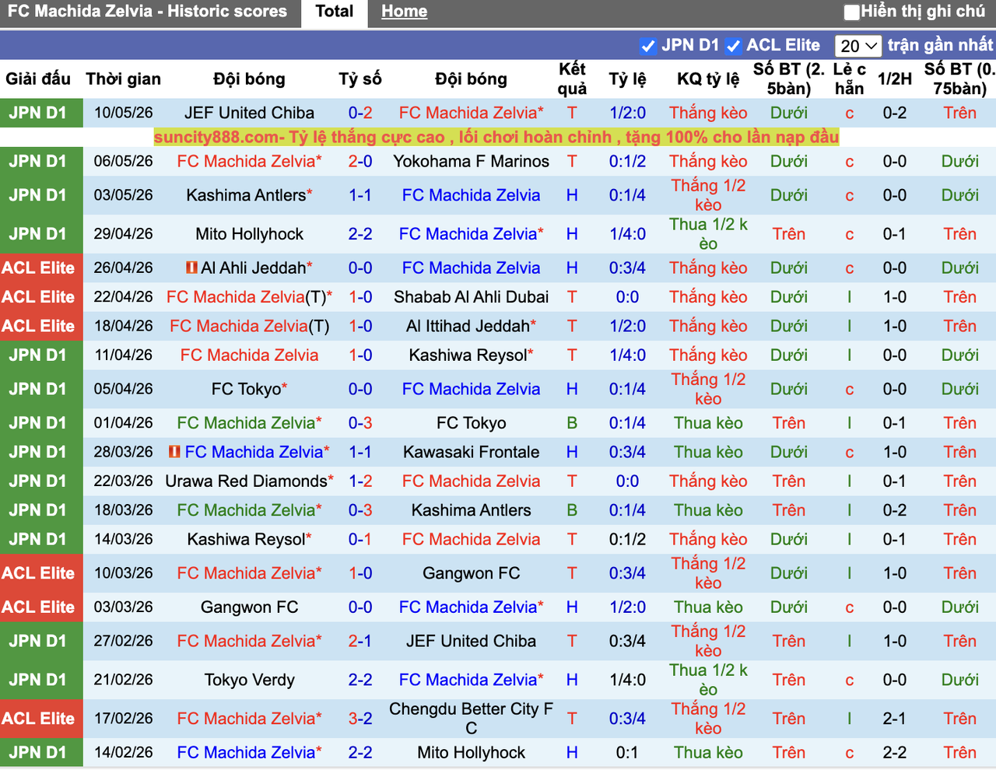Open JEF United Chiba in the 10/05/26 match

[x=249, y=113]
